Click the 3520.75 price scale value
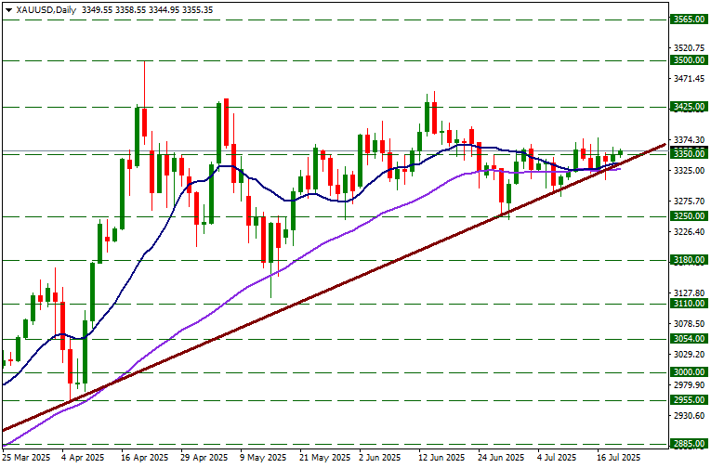 [x=689, y=47]
